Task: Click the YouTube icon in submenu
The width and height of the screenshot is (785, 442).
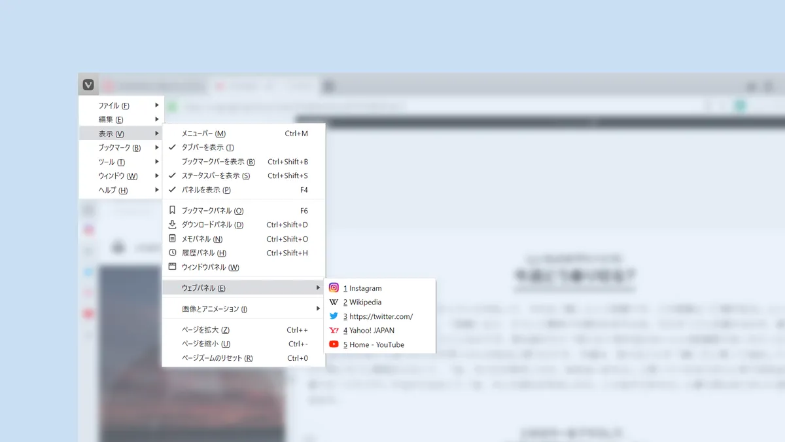Action: tap(334, 344)
